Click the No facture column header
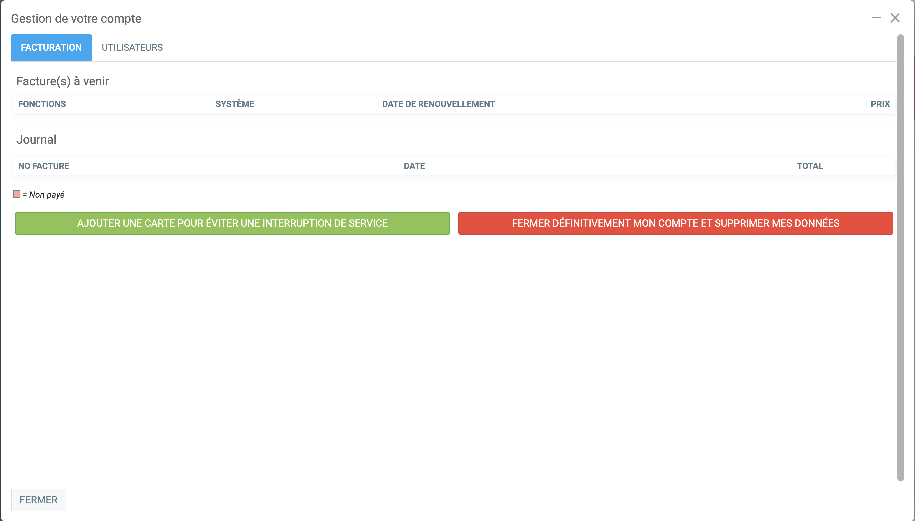The width and height of the screenshot is (915, 521). 44,166
